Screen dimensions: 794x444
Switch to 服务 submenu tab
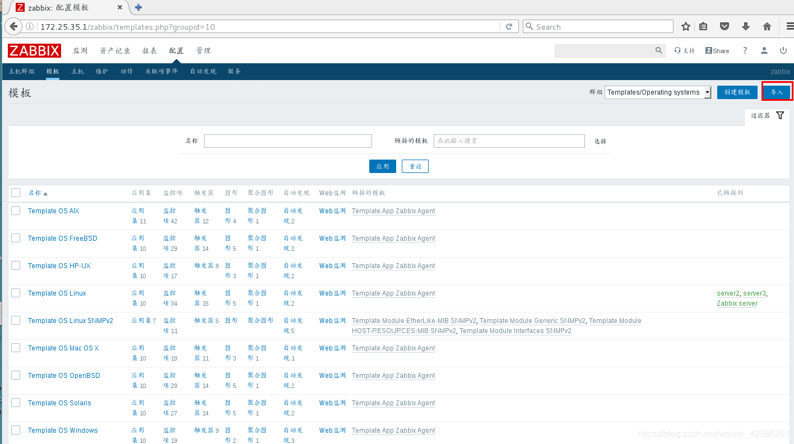click(x=234, y=71)
